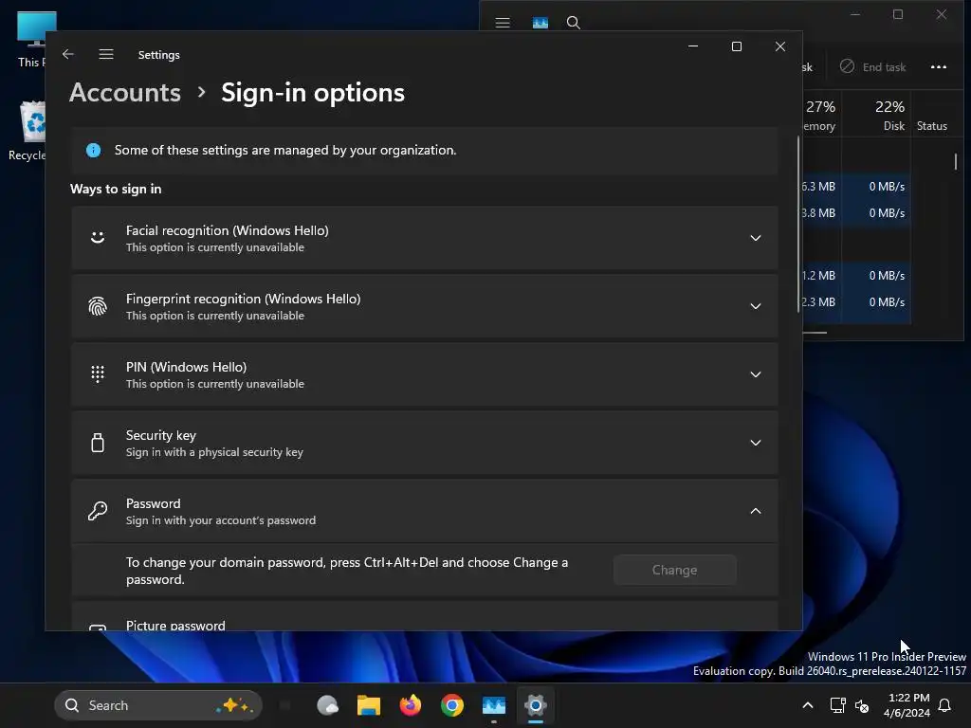Click the 'Ways to sign in' heading
971x728 pixels.
[116, 190]
